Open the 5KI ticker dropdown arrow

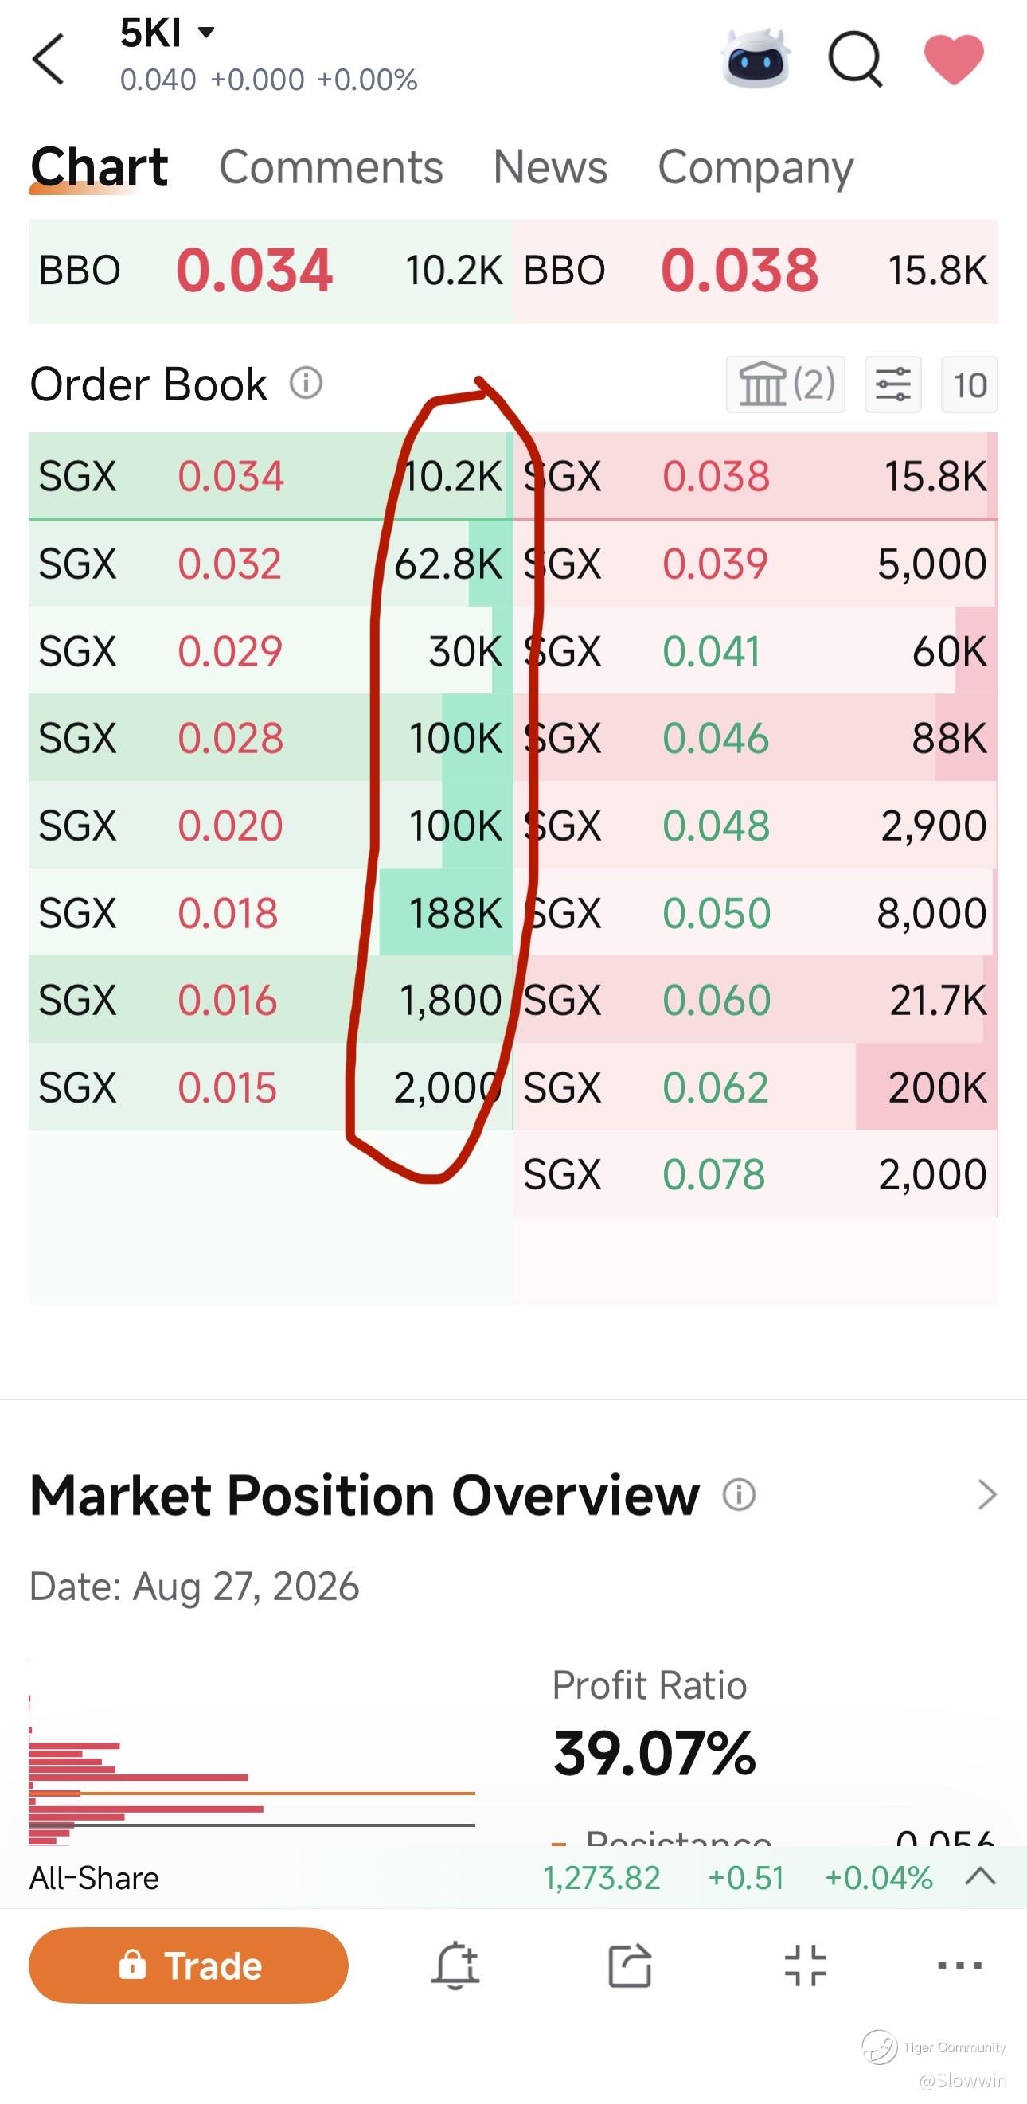206,33
